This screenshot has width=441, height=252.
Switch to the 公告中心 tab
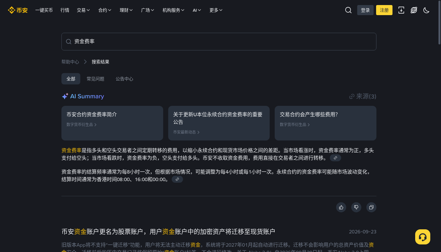click(124, 79)
